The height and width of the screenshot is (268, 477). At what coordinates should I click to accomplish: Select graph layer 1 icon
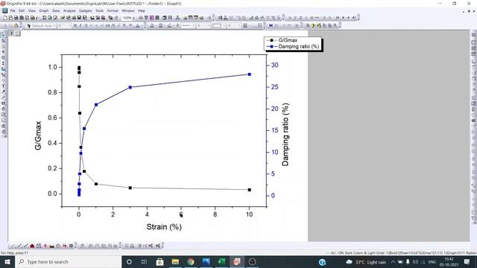(12, 33)
